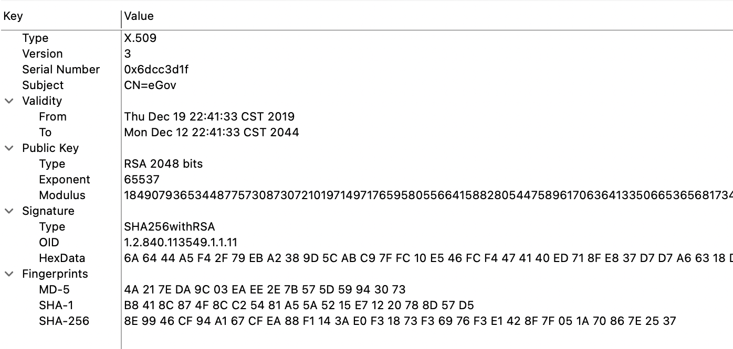The height and width of the screenshot is (349, 733).
Task: Click the Key column header
Action: point(13,16)
